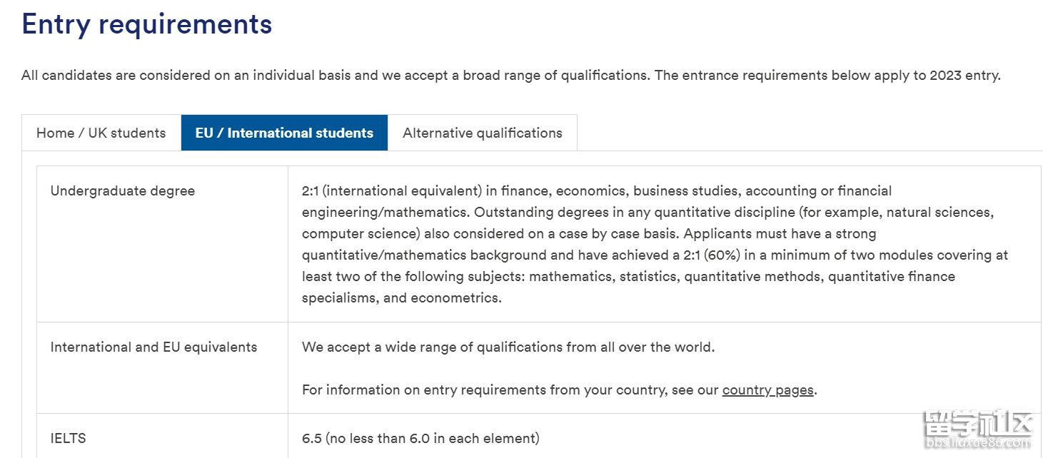Viewport: 1043px width, 458px height.
Task: Click the IELTS row label
Action: tap(68, 438)
